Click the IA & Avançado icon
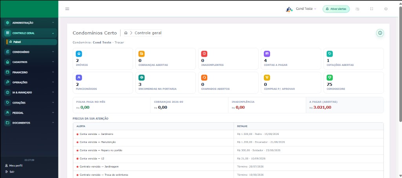This screenshot has width=402, height=178. (7, 93)
